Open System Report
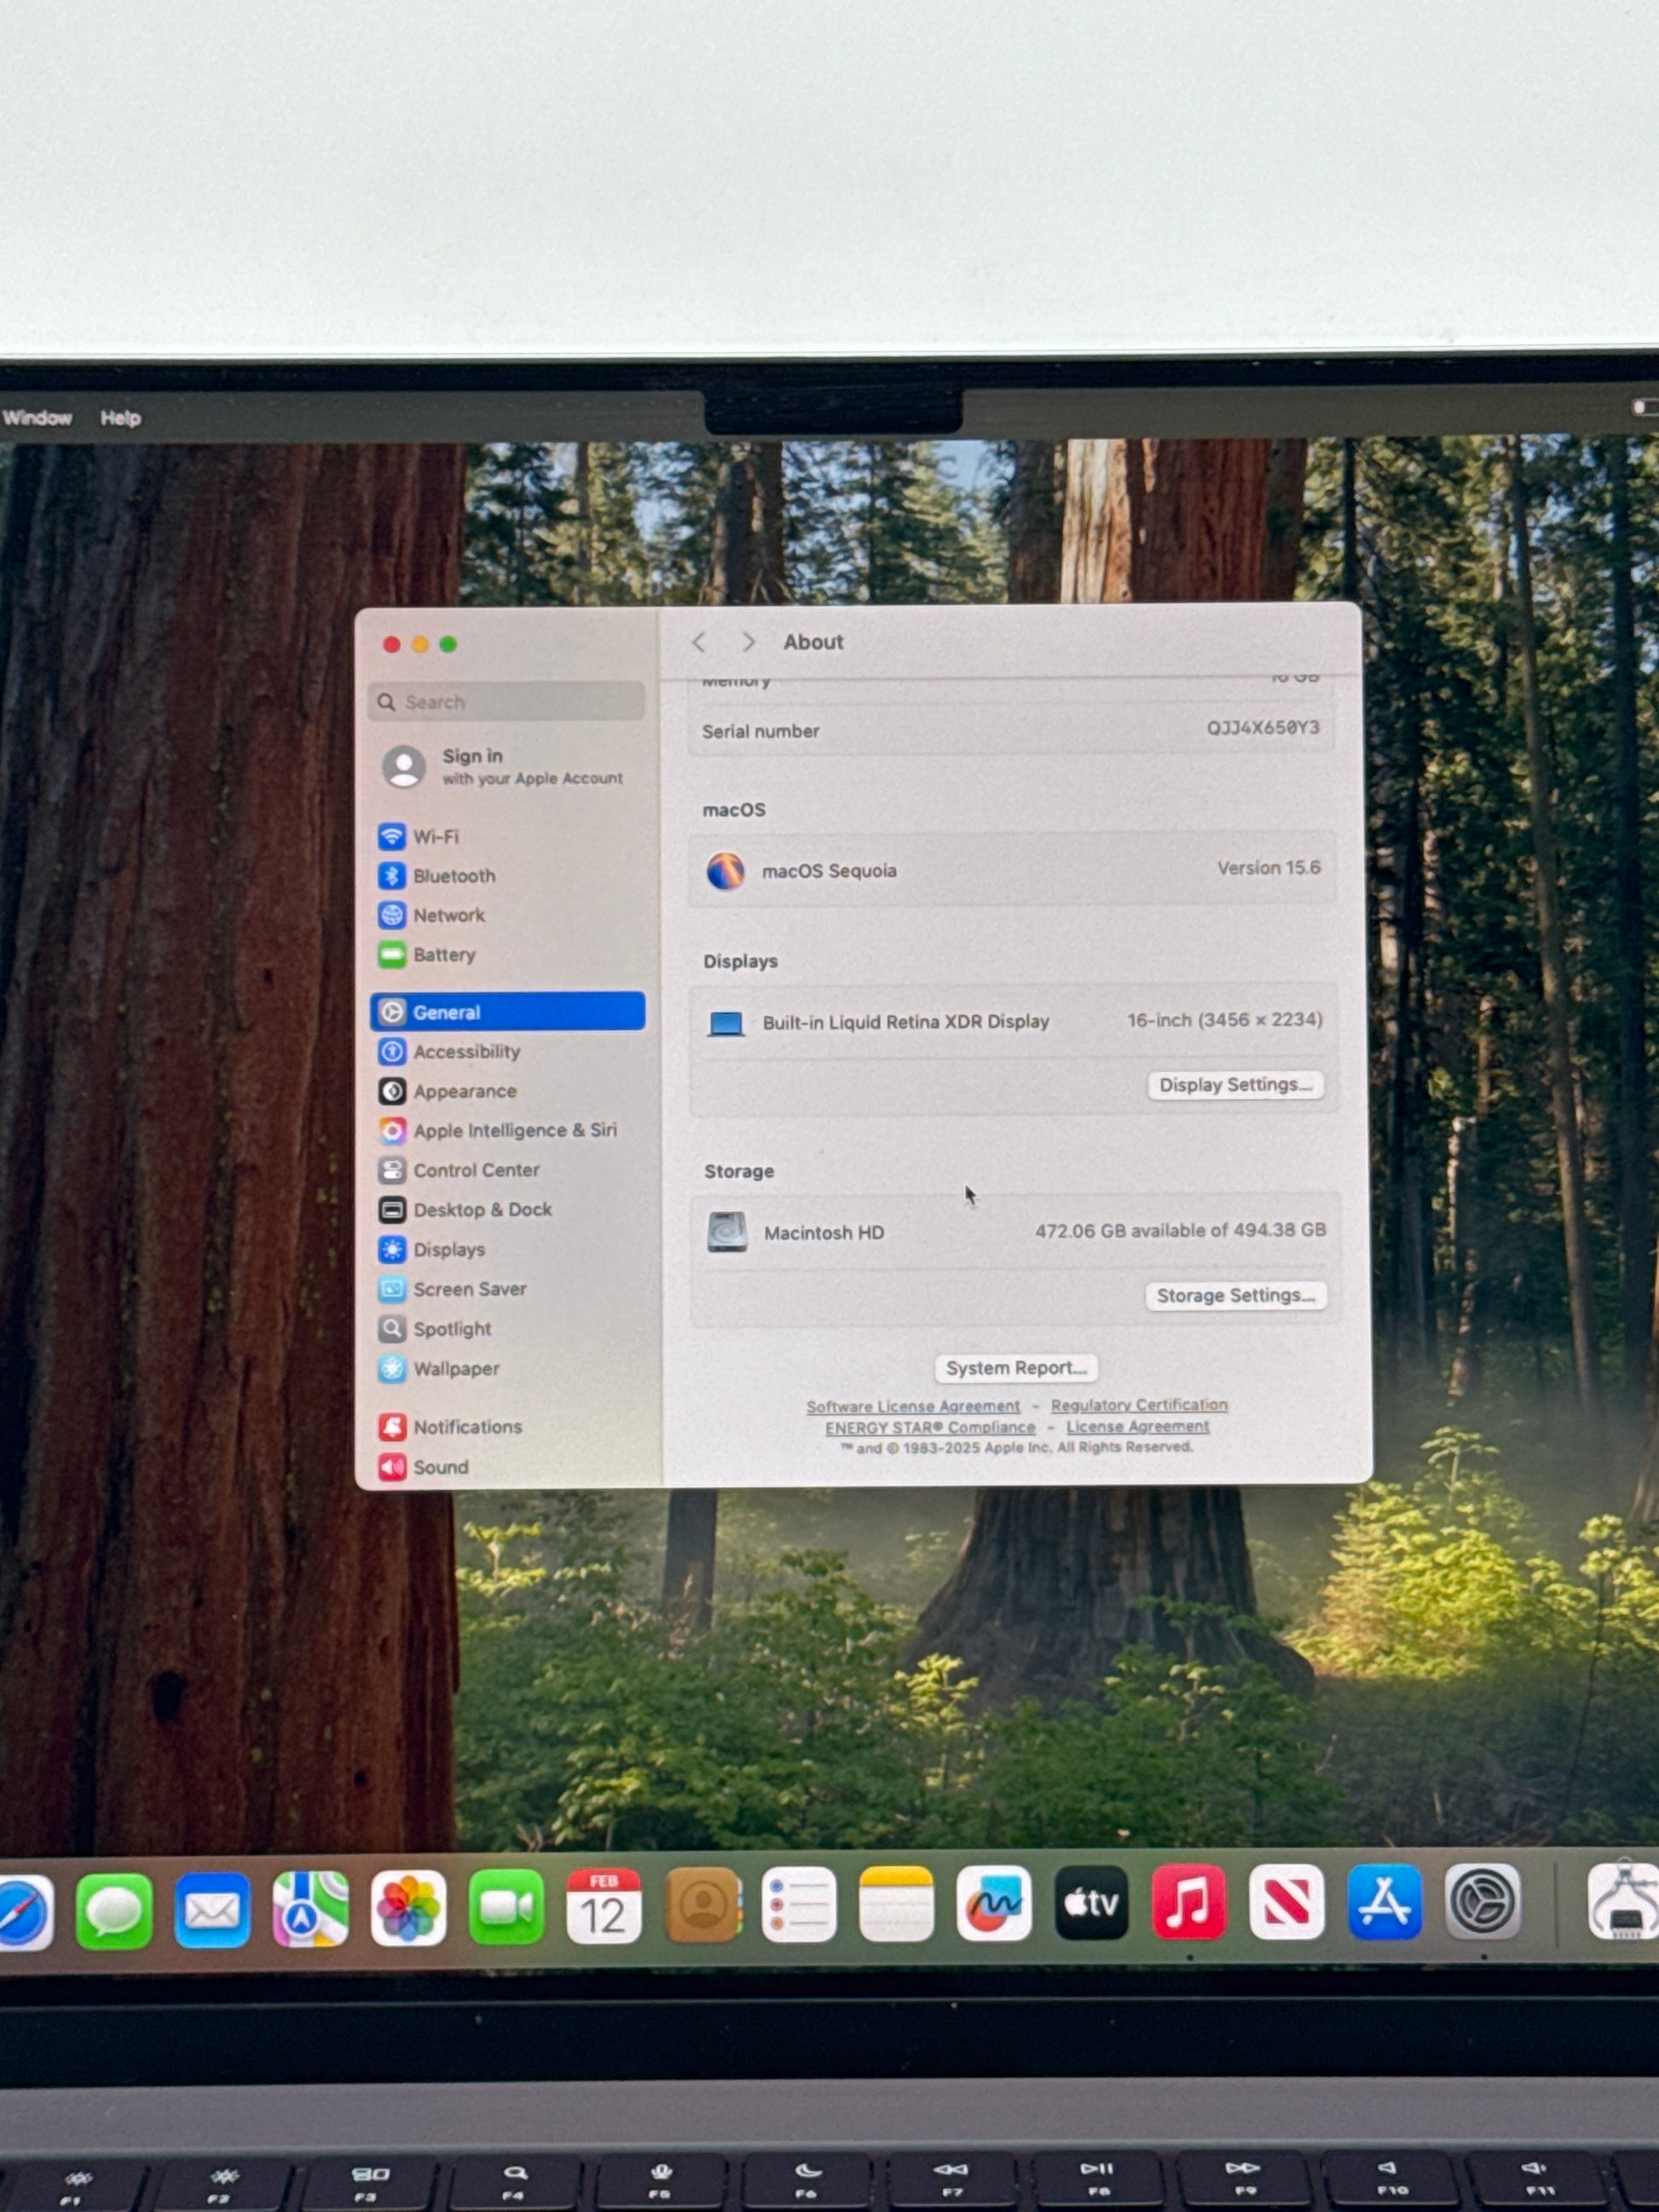The height and width of the screenshot is (2212, 1659). (1015, 1368)
